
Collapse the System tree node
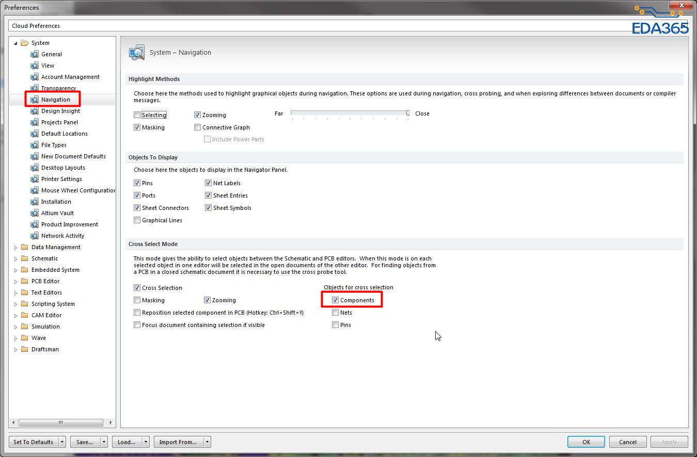[x=16, y=43]
